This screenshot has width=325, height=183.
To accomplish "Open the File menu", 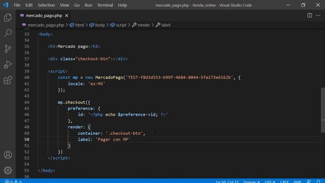I will pyautogui.click(x=17, y=5).
